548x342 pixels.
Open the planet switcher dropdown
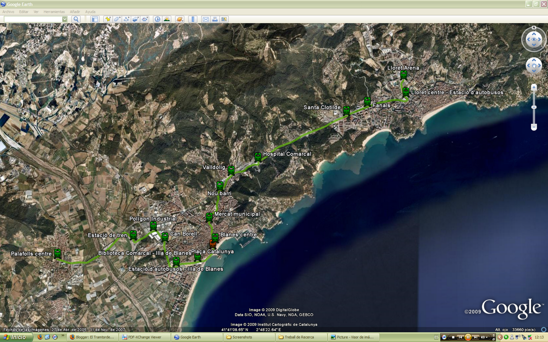coord(180,19)
